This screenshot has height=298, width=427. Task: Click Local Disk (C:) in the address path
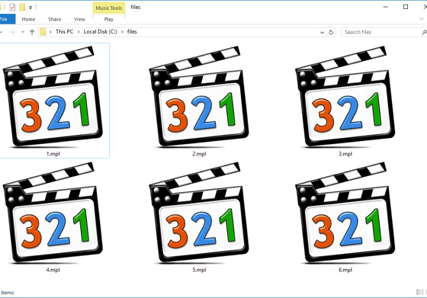100,32
